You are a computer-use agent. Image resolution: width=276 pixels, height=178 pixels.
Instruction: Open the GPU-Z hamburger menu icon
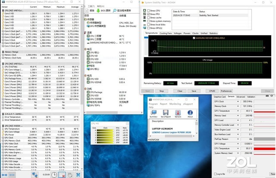tap(271, 97)
